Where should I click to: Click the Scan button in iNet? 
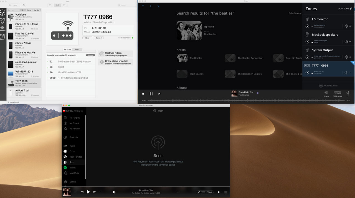[x=14, y=5]
